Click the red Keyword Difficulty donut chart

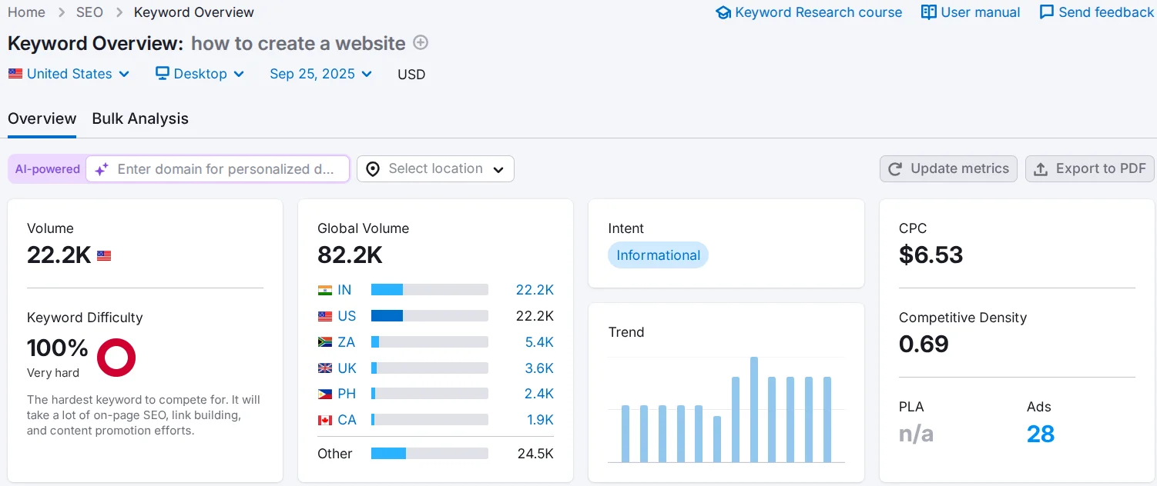coord(116,358)
